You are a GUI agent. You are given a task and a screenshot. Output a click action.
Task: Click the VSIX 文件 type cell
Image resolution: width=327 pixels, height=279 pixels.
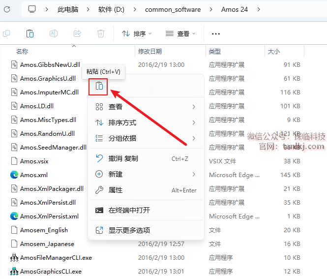tap(223, 161)
